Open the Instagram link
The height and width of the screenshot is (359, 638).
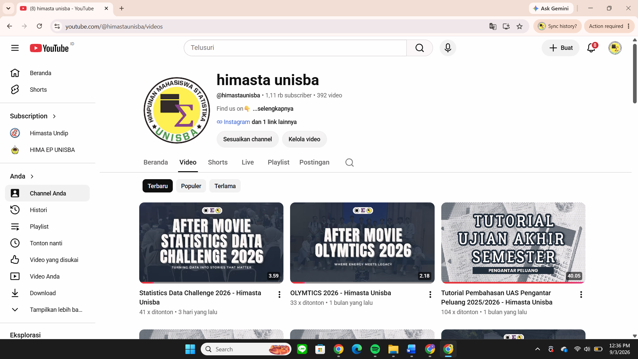click(237, 122)
